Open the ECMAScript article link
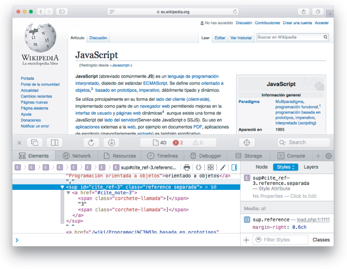Screen dimensions: 347x269 point(154,83)
